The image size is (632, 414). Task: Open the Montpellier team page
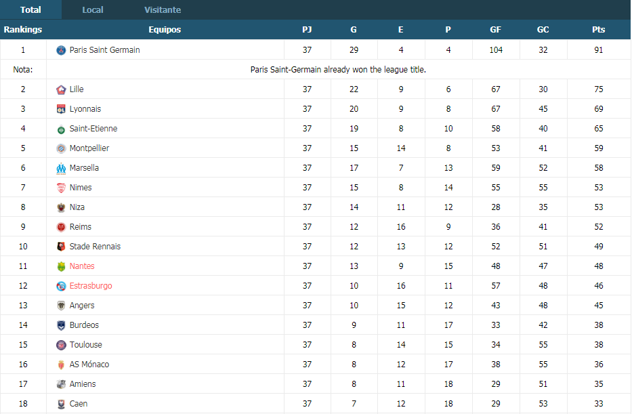click(89, 148)
